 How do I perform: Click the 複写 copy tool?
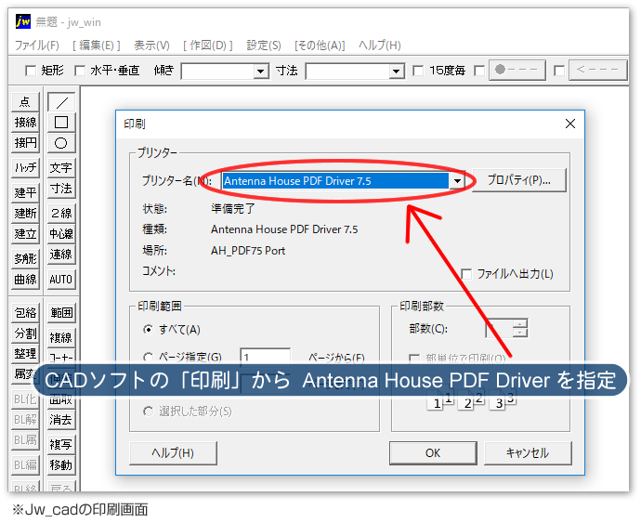pos(61,444)
